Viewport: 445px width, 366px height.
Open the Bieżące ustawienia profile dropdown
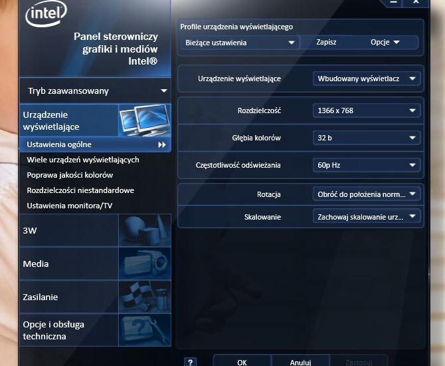[240, 43]
